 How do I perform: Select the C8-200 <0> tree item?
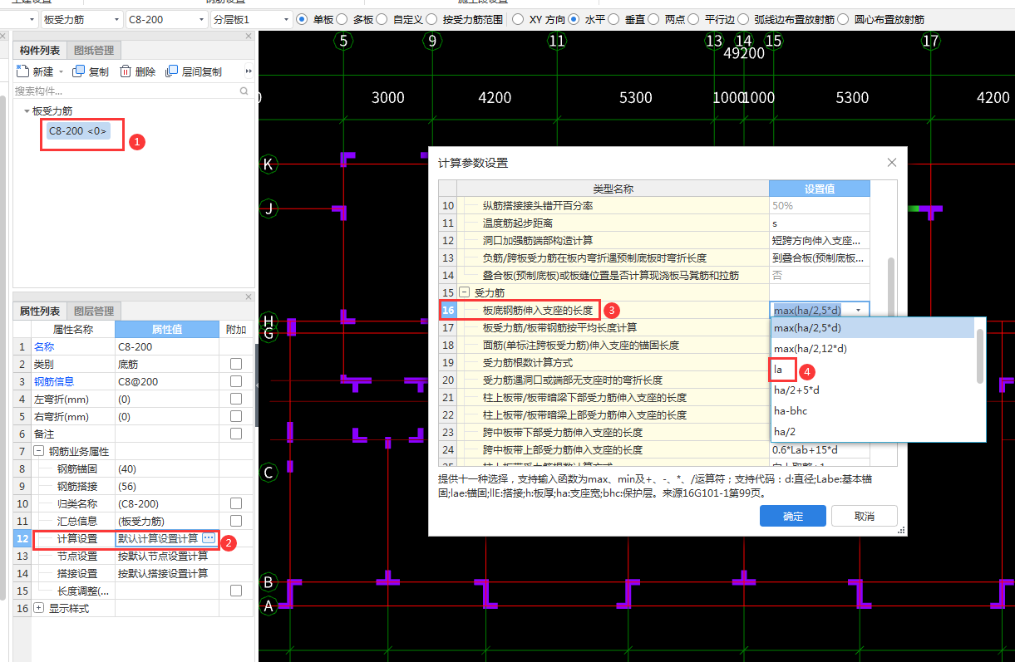pyautogui.click(x=77, y=130)
